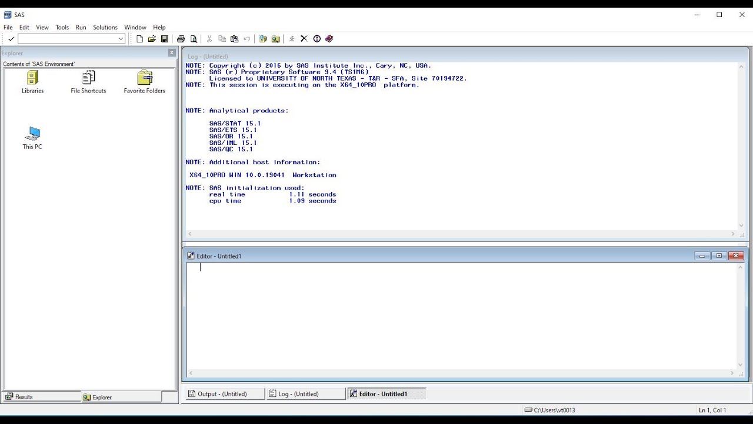This screenshot has width=753, height=424.
Task: Minimize the Editor - Untitled1 window
Action: coord(702,256)
